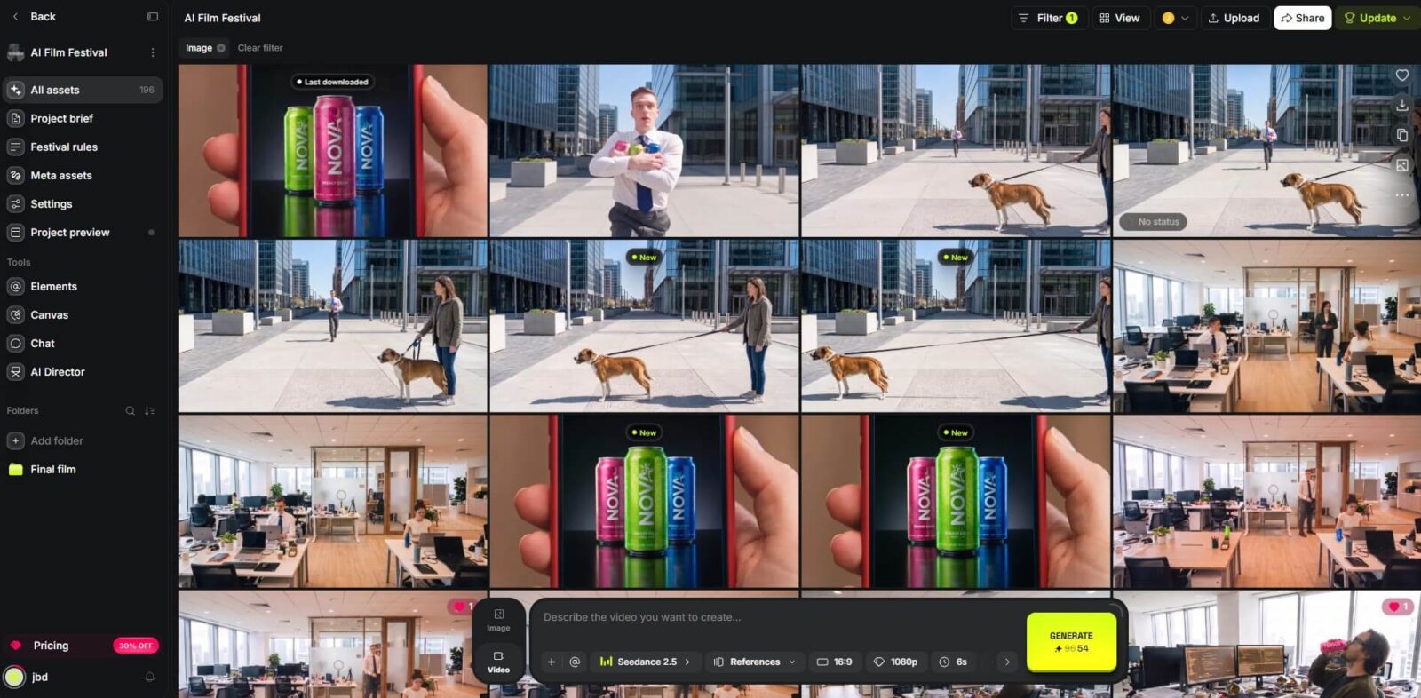Open the Seedance 2.5 model selector
The height and width of the screenshot is (698, 1421).
pos(645,662)
